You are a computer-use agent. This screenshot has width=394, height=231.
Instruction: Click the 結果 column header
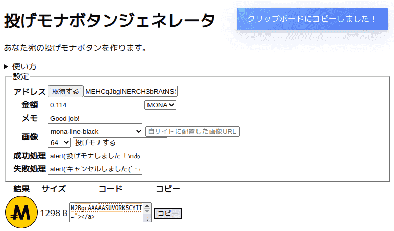(21, 188)
